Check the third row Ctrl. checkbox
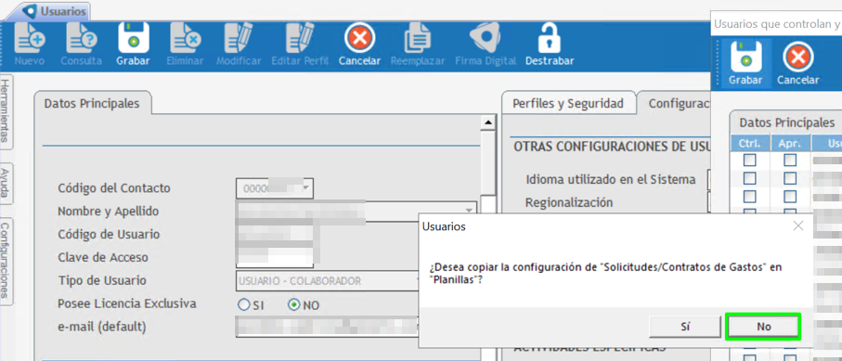 tap(749, 196)
